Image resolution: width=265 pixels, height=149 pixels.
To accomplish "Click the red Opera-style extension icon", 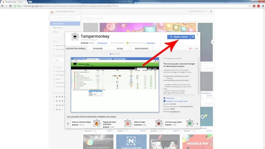I will tap(254, 6).
